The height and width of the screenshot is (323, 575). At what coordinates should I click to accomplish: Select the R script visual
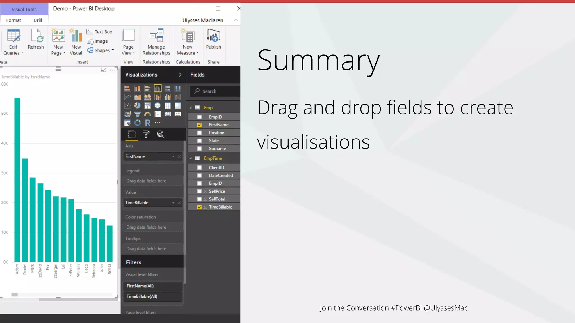coord(147,123)
